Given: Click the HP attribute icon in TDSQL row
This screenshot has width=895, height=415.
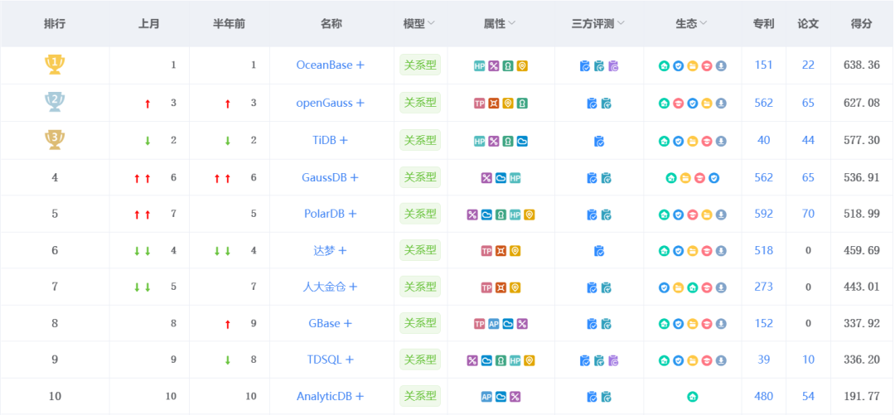Looking at the screenshot, I should 515,361.
